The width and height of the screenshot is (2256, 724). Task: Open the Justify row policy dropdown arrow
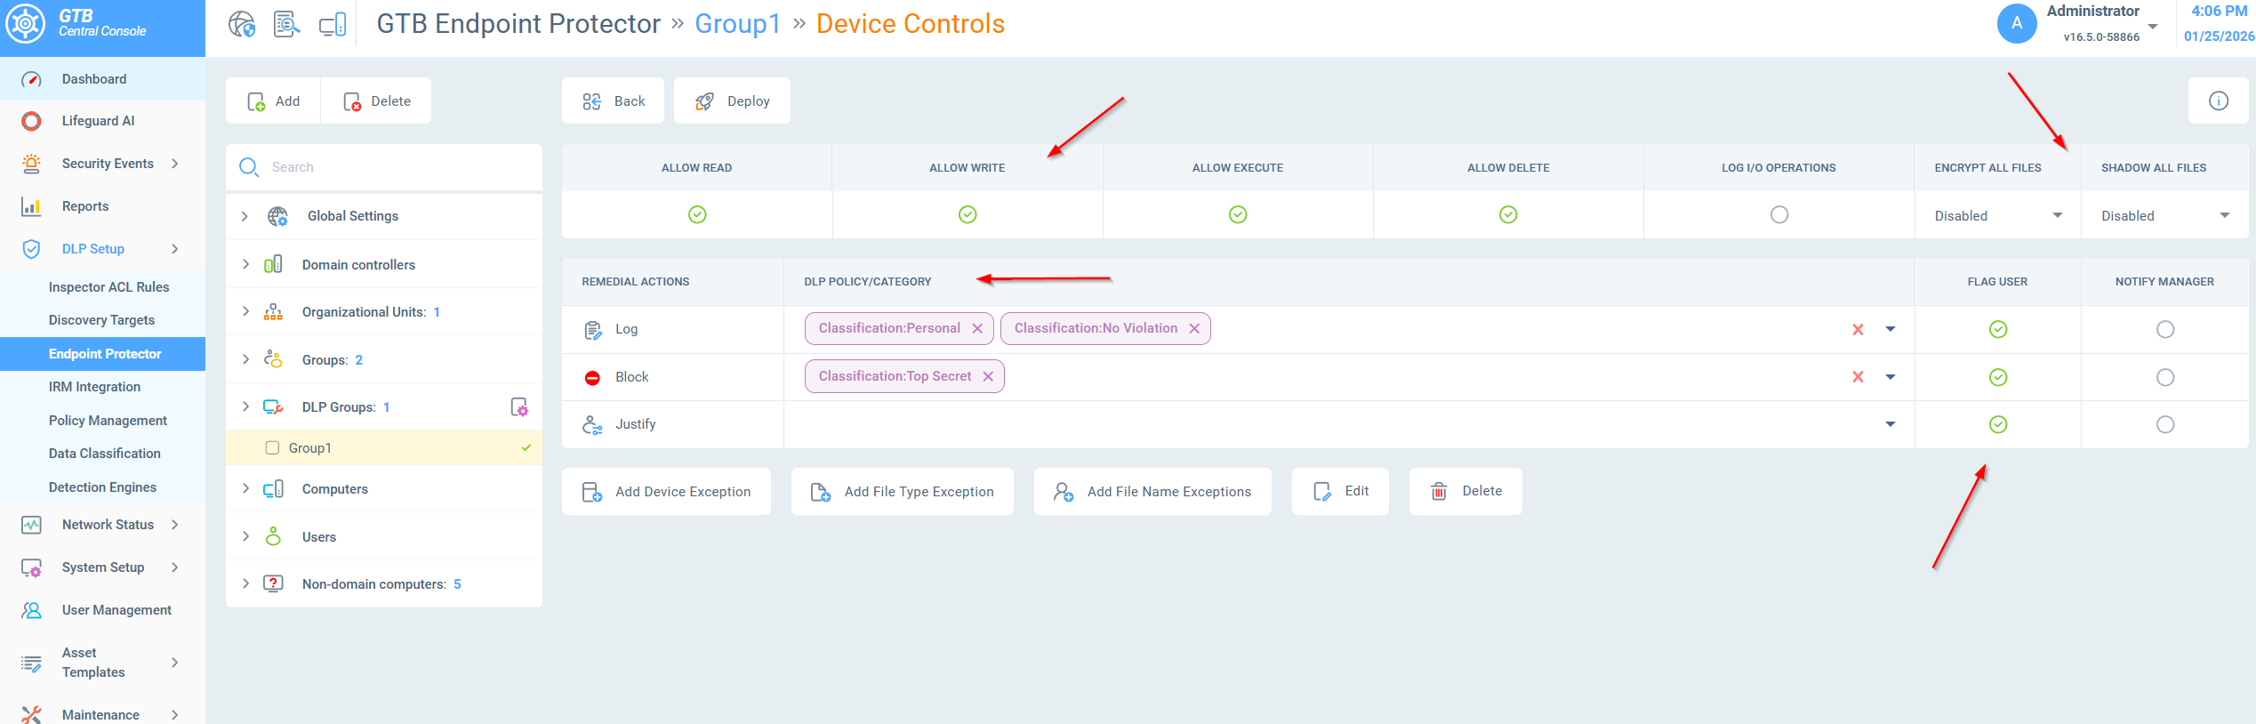[x=1891, y=424]
